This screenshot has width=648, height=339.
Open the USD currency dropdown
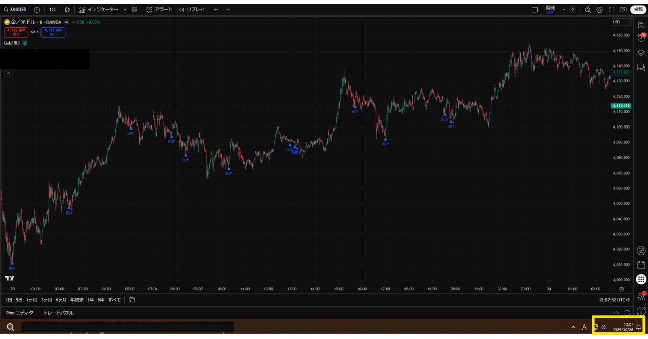click(621, 22)
